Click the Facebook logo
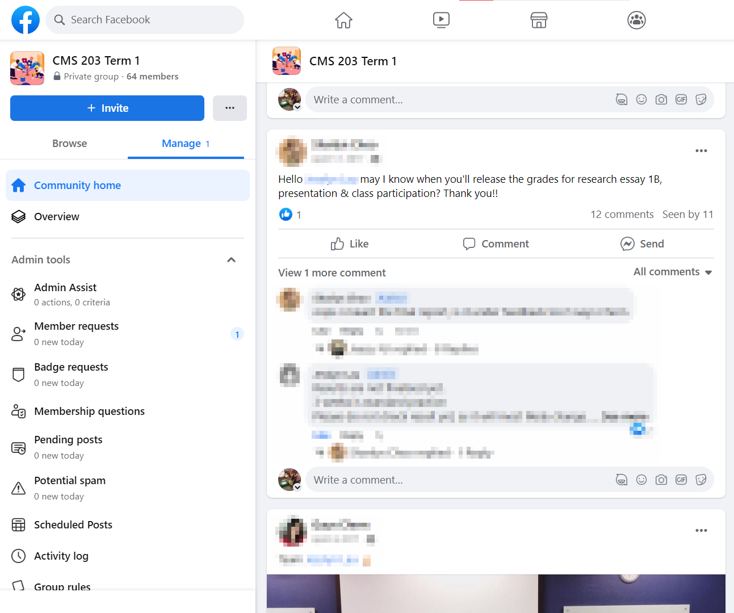734x613 pixels. [26, 20]
